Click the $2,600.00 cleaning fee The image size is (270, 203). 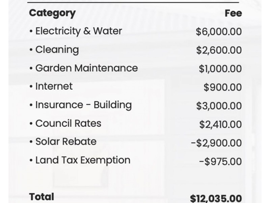pos(219,50)
